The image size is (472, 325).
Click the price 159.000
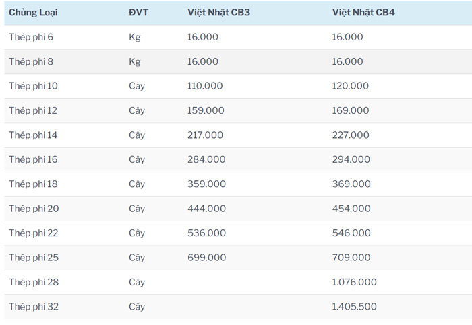coord(206,110)
